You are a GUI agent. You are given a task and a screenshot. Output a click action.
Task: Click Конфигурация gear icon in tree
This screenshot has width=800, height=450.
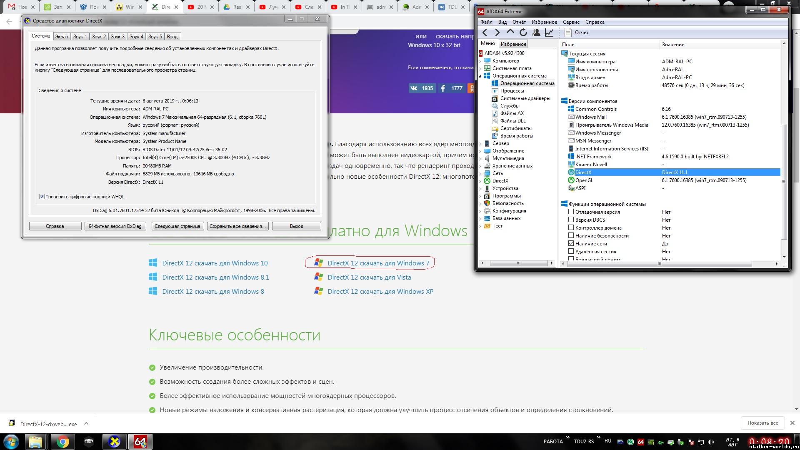pyautogui.click(x=487, y=211)
